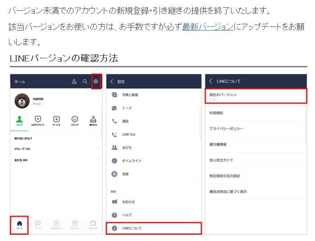The height and width of the screenshot is (241, 315).
Task: Click the bear profile picture
Action: click(22, 101)
